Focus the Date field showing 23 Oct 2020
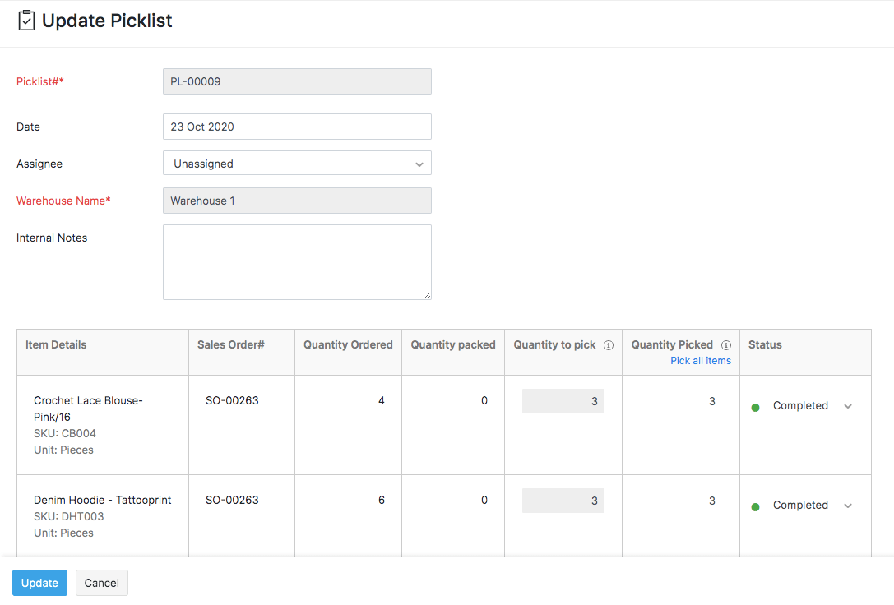The width and height of the screenshot is (894, 605). coord(297,127)
